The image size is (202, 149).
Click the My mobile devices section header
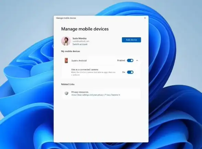coord(71,51)
